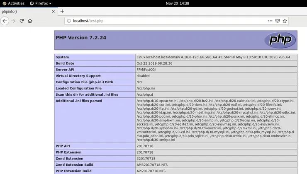This screenshot has height=174, width=307.
Task: Select Configuration File (php.ini) Path label
Action: [x=84, y=82]
